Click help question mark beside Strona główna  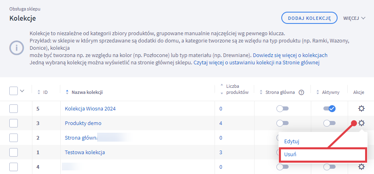(x=301, y=92)
